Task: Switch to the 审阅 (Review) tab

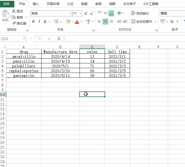Action: click(98, 4)
